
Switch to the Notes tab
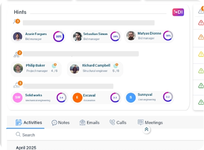click(61, 123)
